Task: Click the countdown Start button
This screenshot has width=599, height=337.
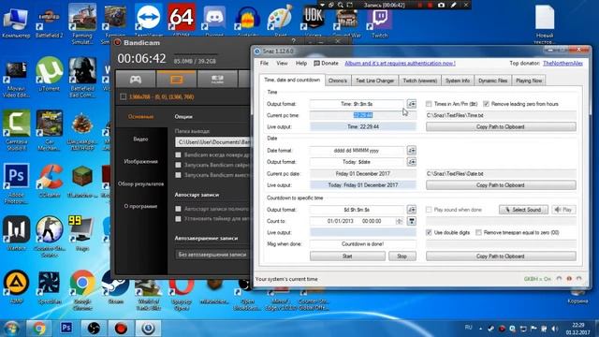Action: [347, 256]
